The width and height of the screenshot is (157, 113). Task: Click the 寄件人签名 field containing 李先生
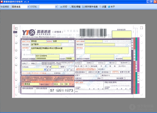coord(32,84)
